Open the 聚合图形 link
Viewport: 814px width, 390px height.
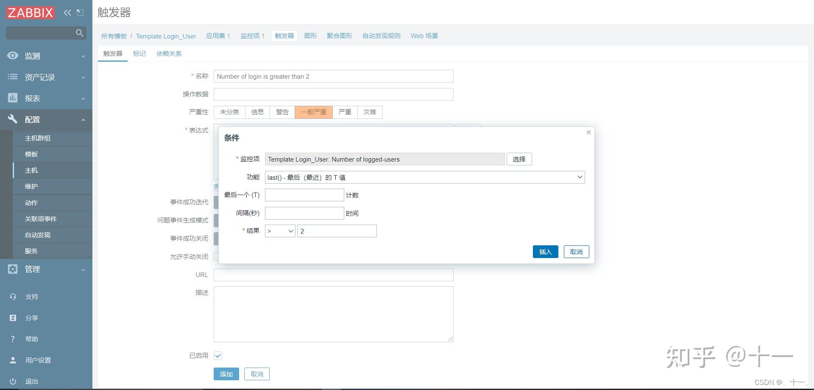click(x=340, y=36)
